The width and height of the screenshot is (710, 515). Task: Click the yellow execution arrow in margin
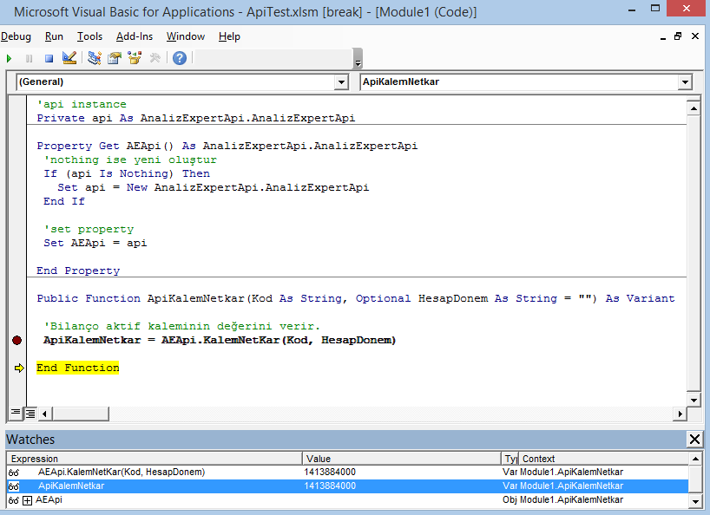(x=18, y=368)
